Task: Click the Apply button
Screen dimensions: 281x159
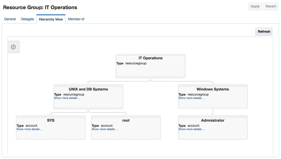Action: pyautogui.click(x=255, y=6)
